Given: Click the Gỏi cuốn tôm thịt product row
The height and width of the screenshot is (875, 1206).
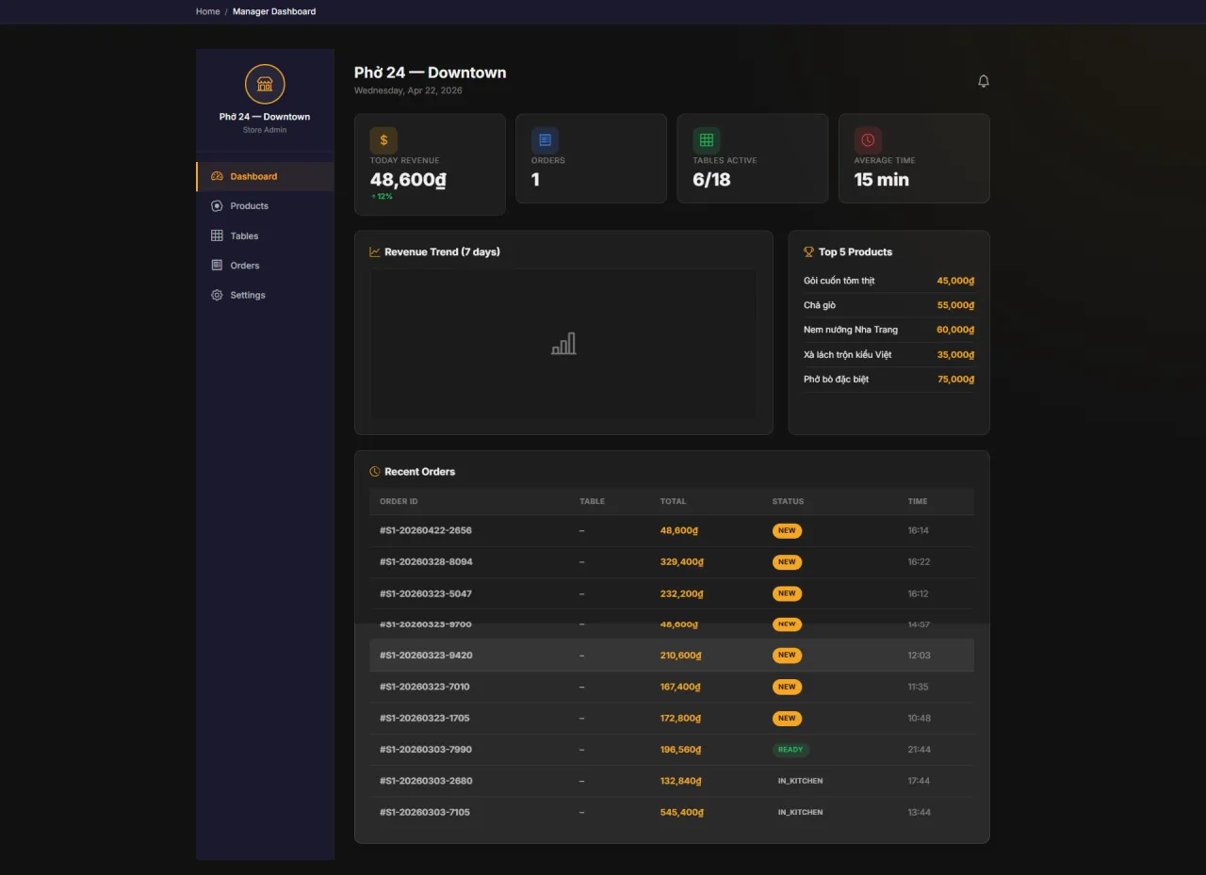Looking at the screenshot, I should pyautogui.click(x=888, y=281).
